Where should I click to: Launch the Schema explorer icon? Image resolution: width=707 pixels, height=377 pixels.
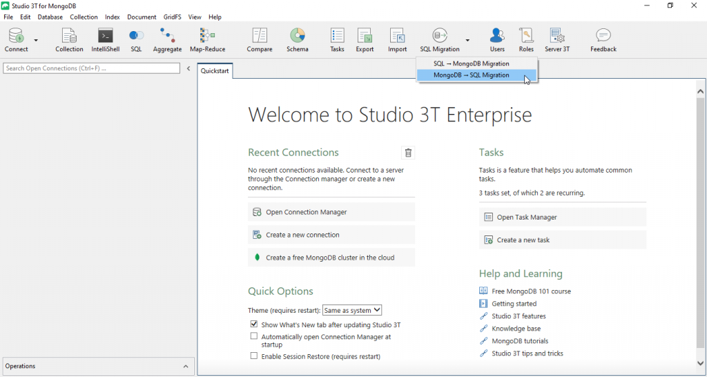click(x=298, y=40)
